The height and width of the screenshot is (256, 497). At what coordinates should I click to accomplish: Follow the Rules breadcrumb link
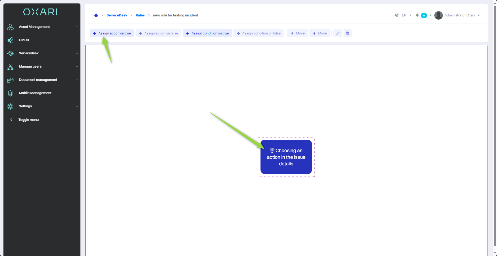tap(140, 15)
